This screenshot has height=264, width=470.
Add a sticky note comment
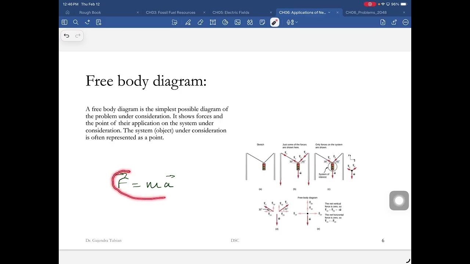point(262,22)
